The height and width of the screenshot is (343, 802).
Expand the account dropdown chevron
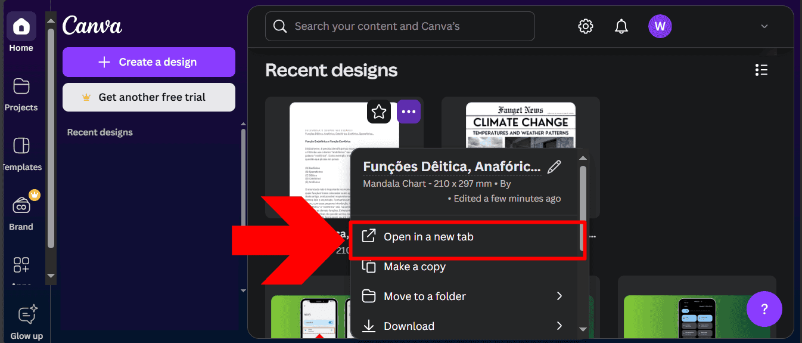[x=764, y=26]
